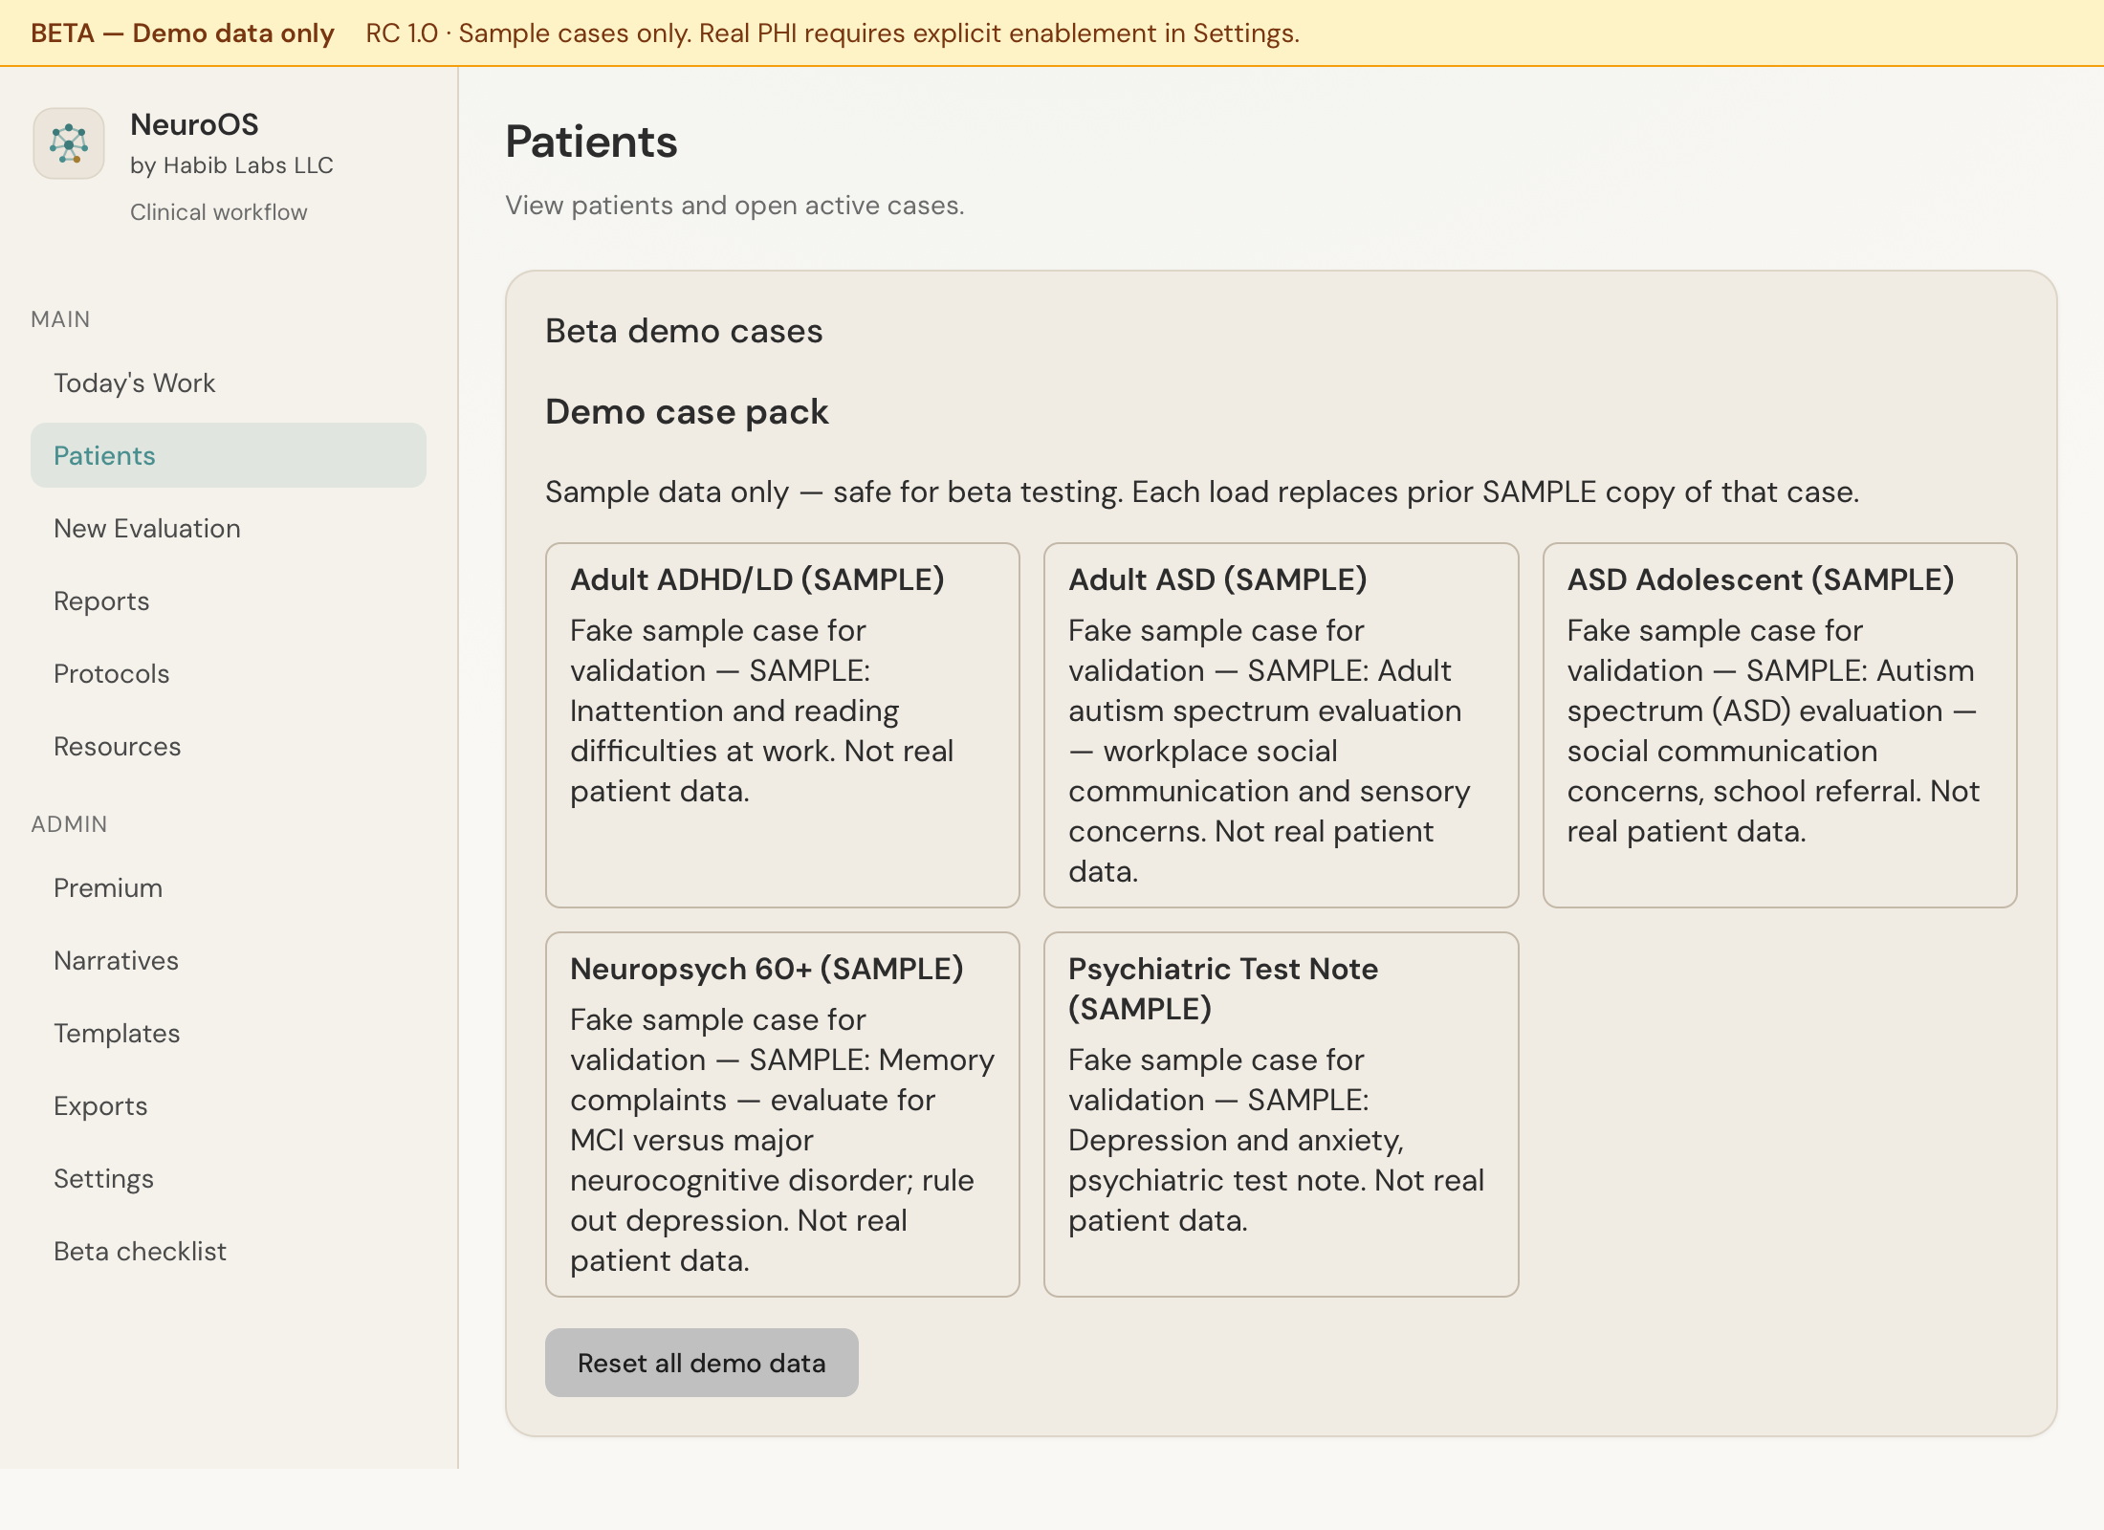Open the Beta checklist
Image resolution: width=2104 pixels, height=1530 pixels.
(x=229, y=1251)
